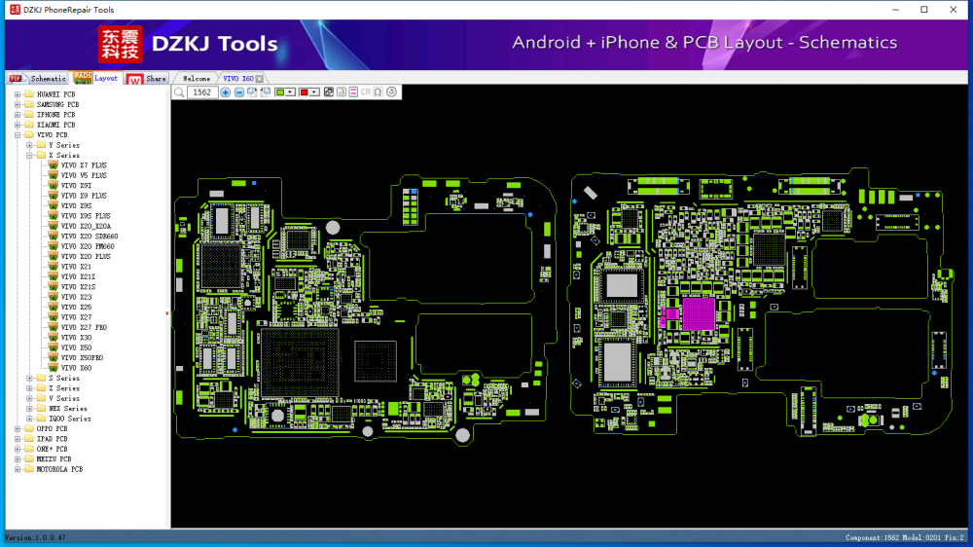Click the search magnifier icon in the toolbar

(179, 92)
